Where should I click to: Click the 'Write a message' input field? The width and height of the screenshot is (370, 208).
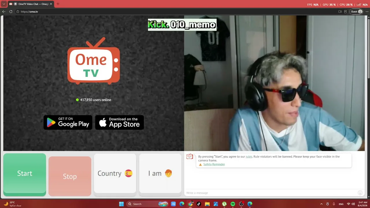271,193
